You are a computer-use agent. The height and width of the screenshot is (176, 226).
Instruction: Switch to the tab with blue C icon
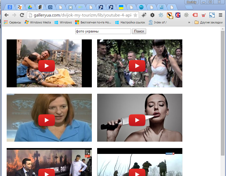click(50, 7)
